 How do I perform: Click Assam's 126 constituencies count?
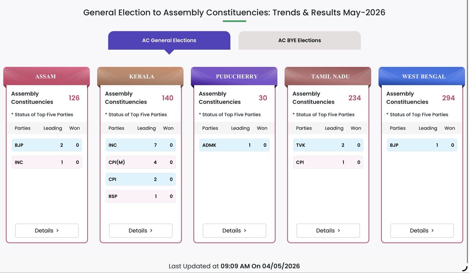tap(74, 98)
